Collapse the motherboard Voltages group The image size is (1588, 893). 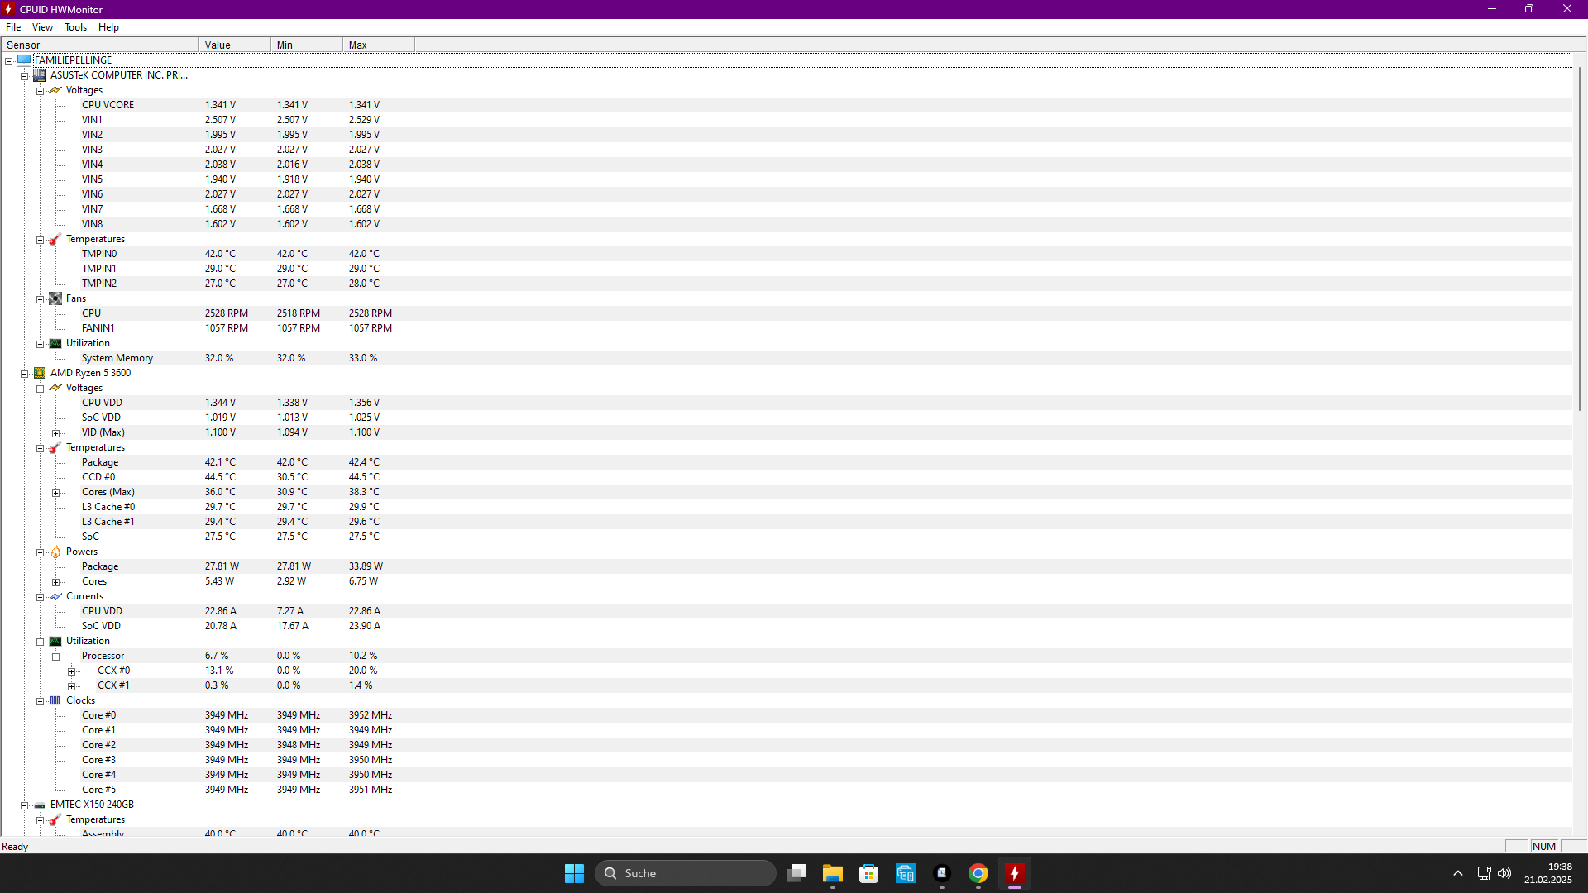coord(40,91)
